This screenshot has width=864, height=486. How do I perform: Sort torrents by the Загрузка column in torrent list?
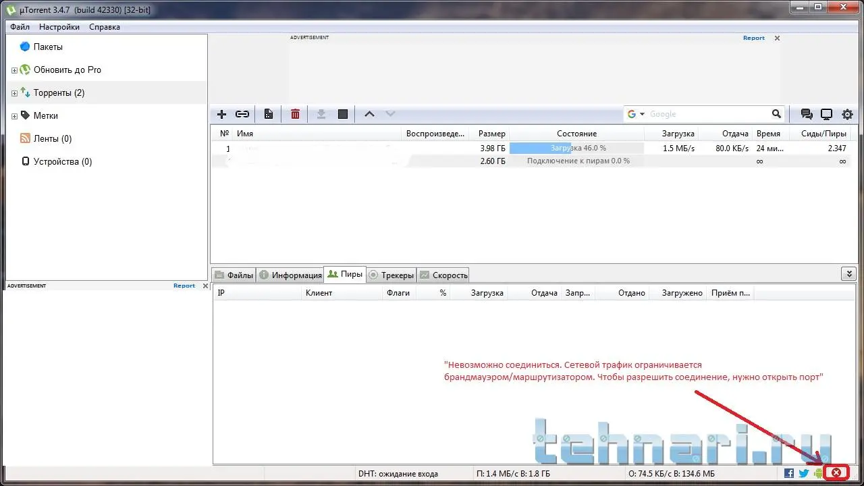coord(671,134)
